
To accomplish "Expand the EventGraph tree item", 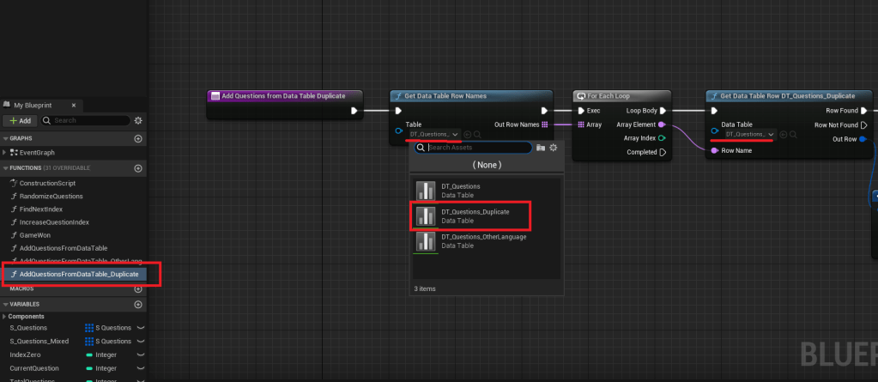I will 5,152.
